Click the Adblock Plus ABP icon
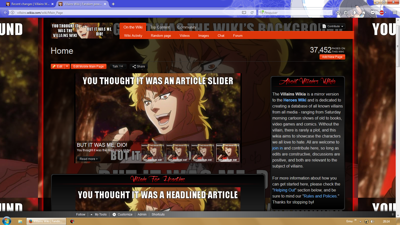The height and width of the screenshot is (225, 400). point(381,12)
